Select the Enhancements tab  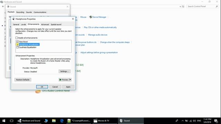[x=33, y=24]
